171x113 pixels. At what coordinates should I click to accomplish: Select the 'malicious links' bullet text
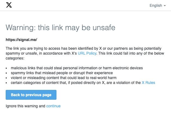click(x=77, y=68)
